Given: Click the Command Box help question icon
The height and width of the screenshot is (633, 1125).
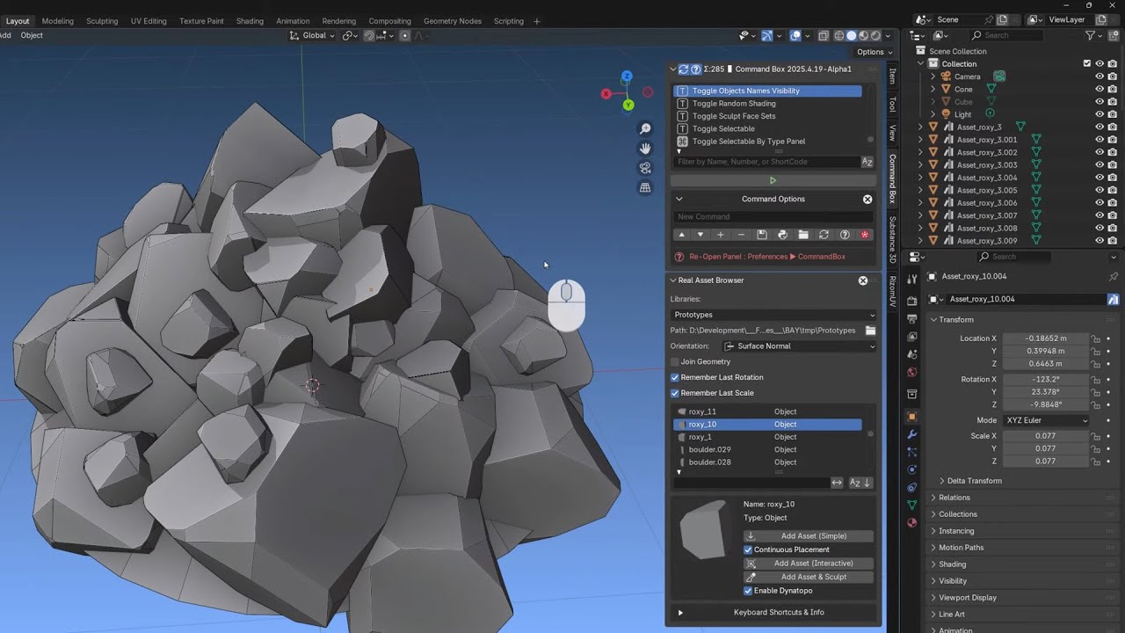Looking at the screenshot, I should point(695,69).
